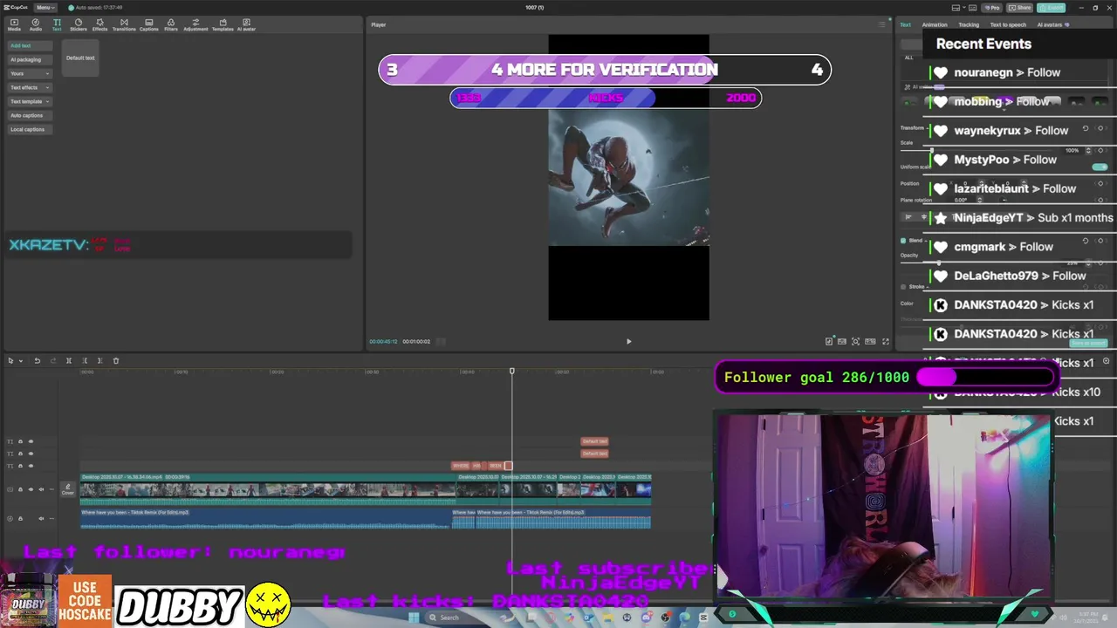Open the Cover editor button

(67, 489)
